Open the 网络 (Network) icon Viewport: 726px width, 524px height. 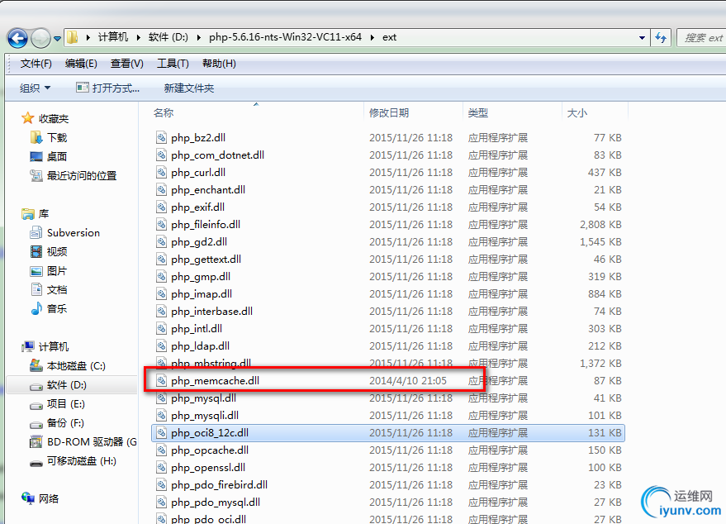coord(27,498)
